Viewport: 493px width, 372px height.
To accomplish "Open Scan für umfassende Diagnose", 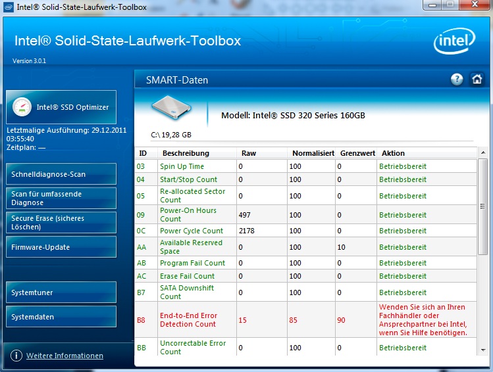I will point(61,198).
